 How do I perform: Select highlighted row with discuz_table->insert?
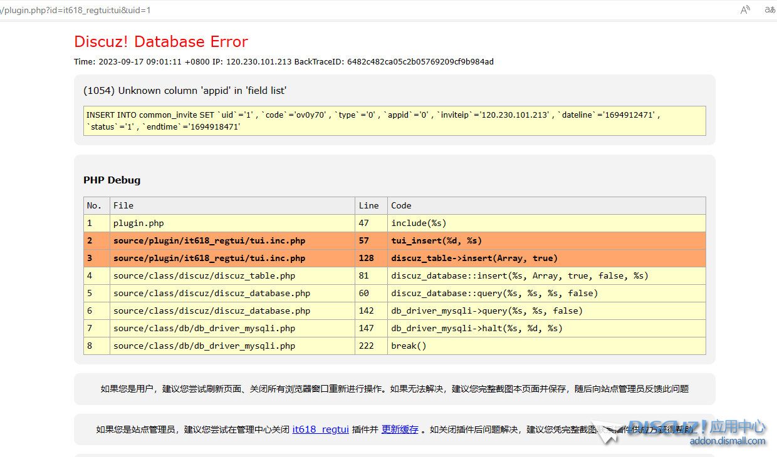coord(474,258)
